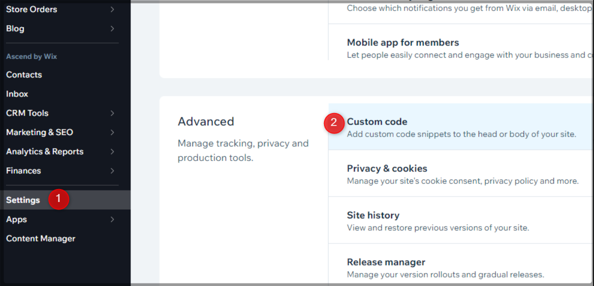Click the red step 1 badge beside Settings
This screenshot has width=594, height=286.
point(58,199)
